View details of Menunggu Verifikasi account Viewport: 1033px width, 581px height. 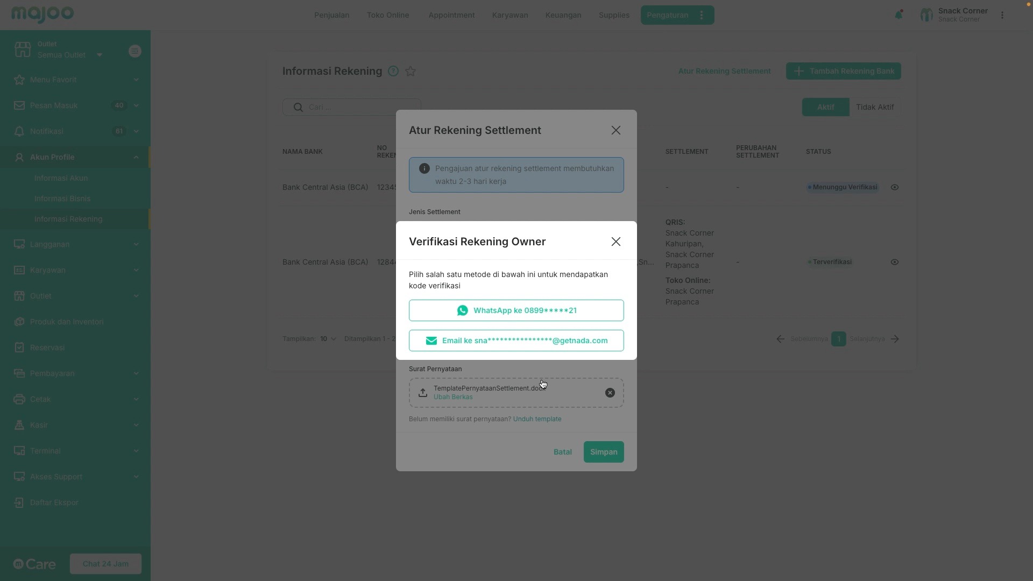(x=894, y=187)
